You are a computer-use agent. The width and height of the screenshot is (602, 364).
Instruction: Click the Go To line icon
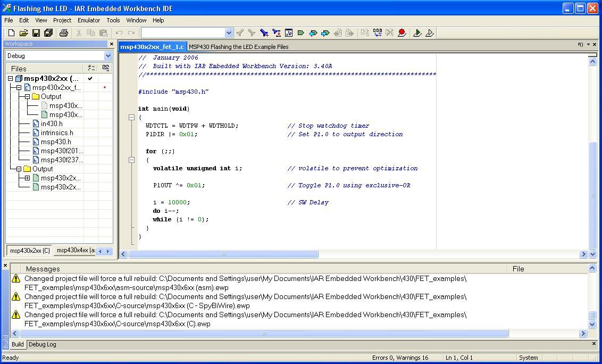tap(289, 33)
